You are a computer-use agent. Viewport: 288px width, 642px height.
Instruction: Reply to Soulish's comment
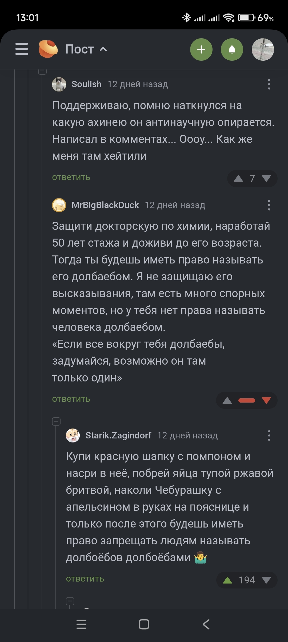pos(71,177)
